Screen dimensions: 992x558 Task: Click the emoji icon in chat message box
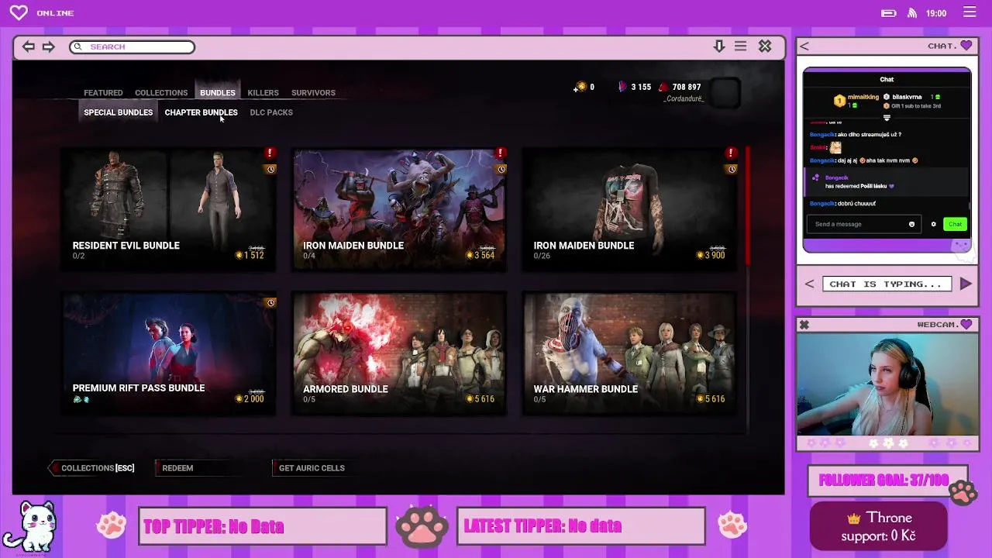pos(911,224)
